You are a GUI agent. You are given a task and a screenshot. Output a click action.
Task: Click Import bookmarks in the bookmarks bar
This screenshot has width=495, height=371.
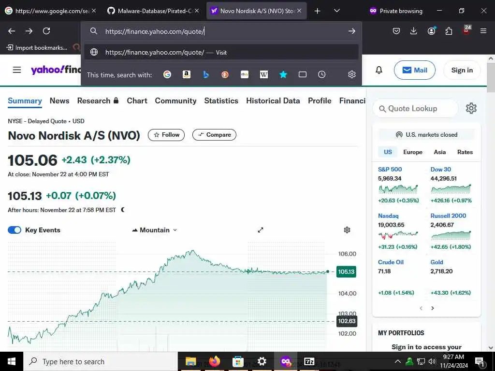coord(37,48)
